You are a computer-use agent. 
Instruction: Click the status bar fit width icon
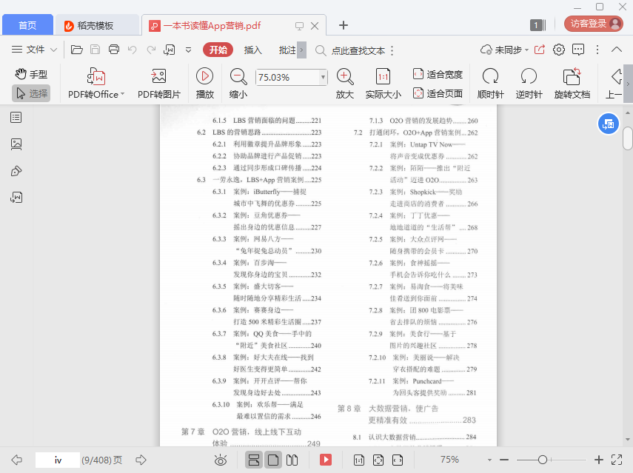pyautogui.click(x=398, y=460)
